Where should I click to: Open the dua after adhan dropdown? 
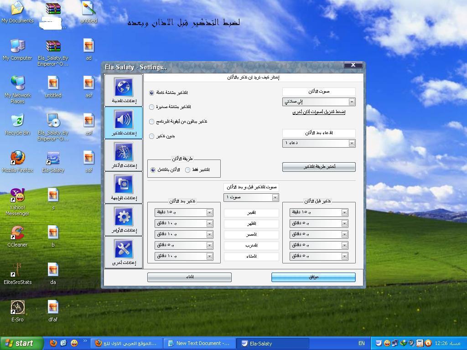(319, 144)
